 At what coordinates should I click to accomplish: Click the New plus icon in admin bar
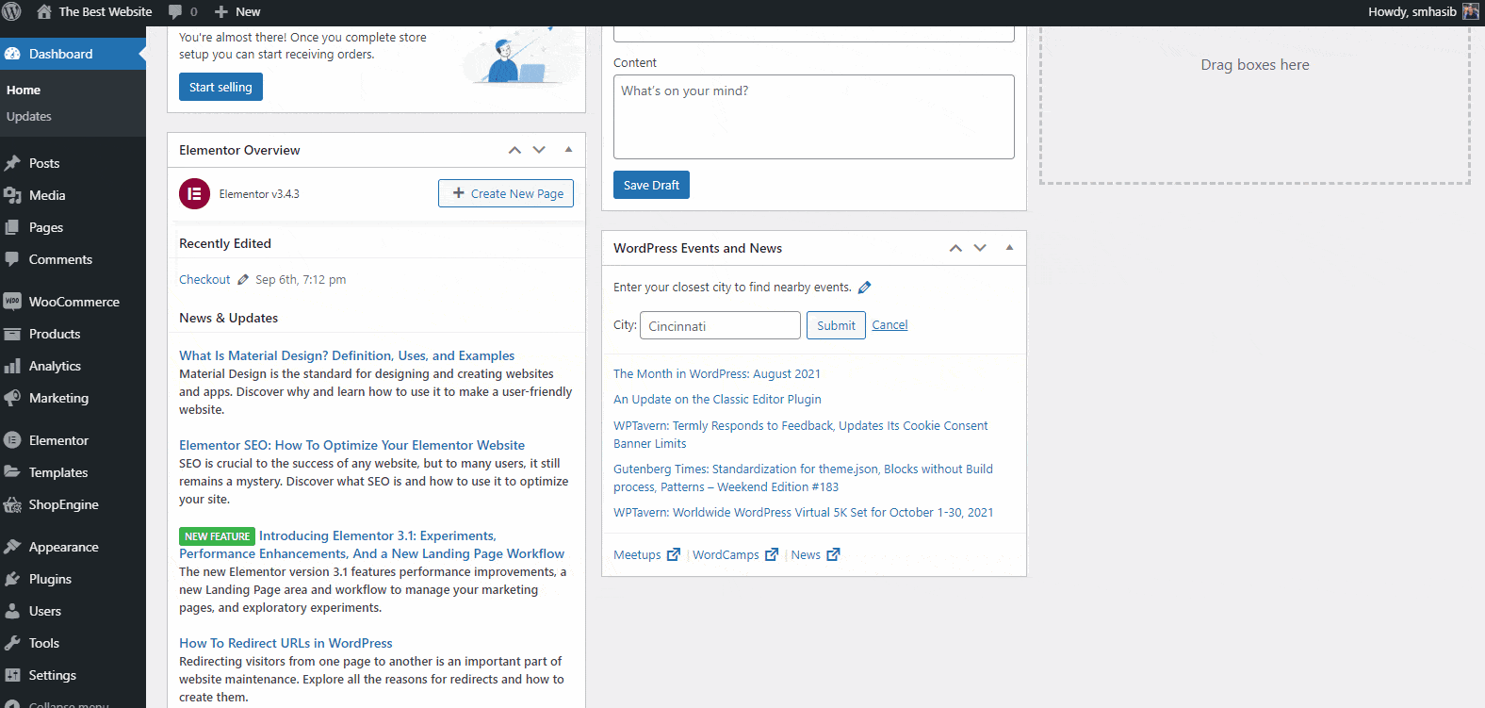[x=221, y=12]
